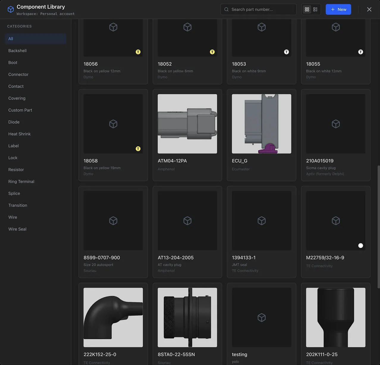Select the Wire Seal category

[x=17, y=229]
